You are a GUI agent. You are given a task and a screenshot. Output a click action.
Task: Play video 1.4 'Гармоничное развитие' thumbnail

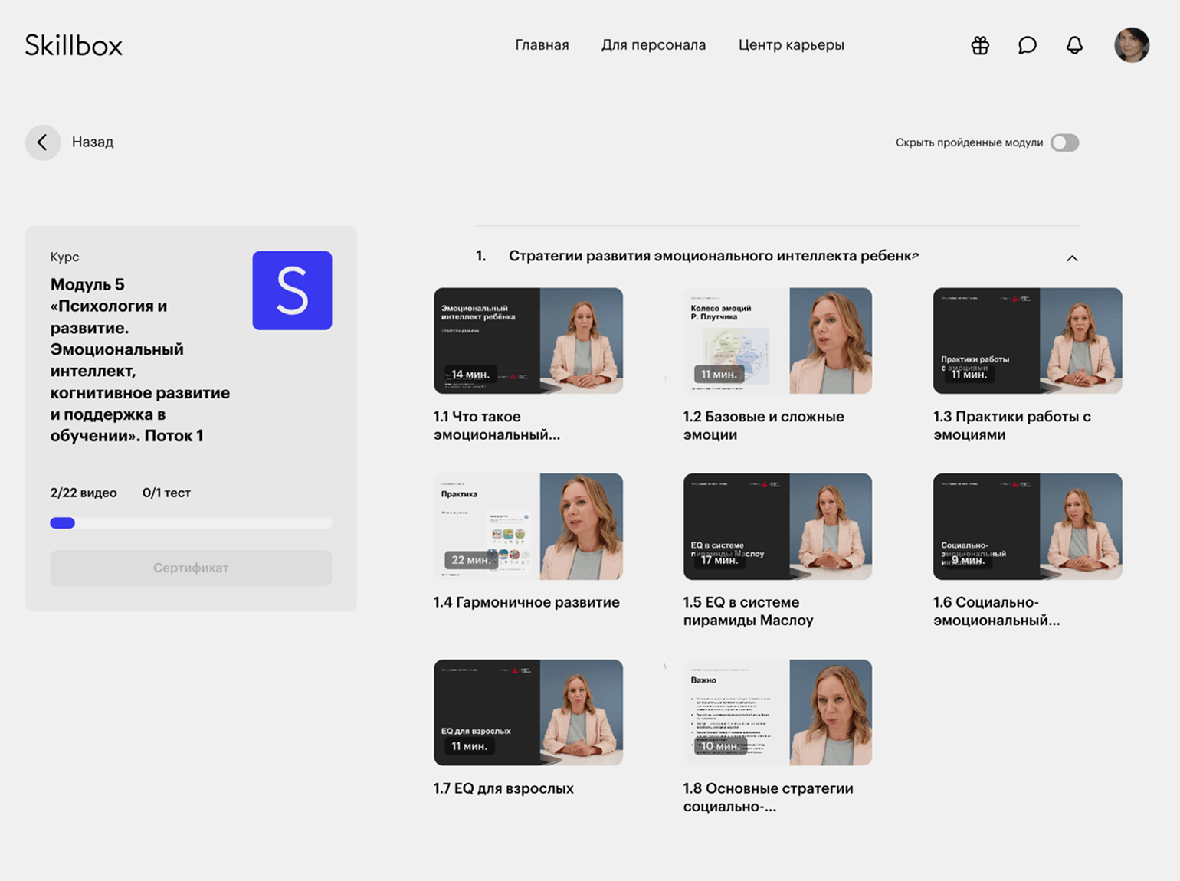(528, 526)
